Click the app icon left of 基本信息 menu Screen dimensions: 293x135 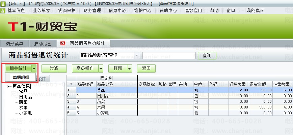(3, 11)
